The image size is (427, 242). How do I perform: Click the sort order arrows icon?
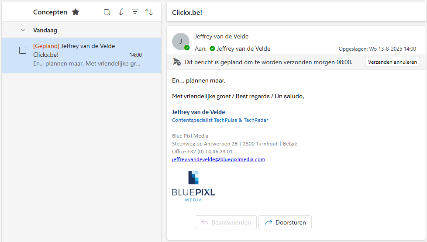click(149, 12)
